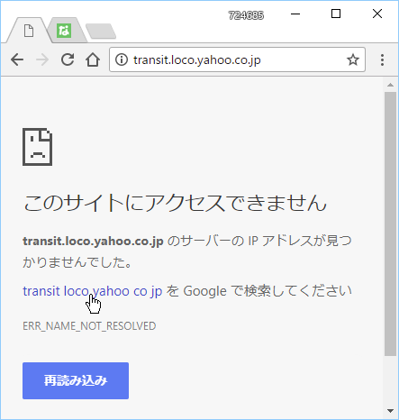The width and height of the screenshot is (399, 420).
Task: Open the Chrome three-dot menu
Action: 382,59
